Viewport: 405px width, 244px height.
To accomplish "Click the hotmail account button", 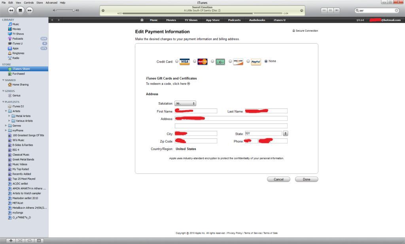I will click(x=385, y=20).
